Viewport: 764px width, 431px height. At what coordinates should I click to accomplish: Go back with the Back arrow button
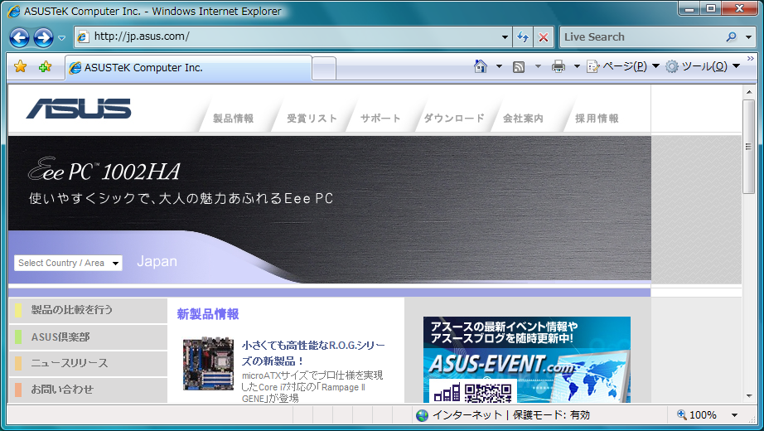20,37
